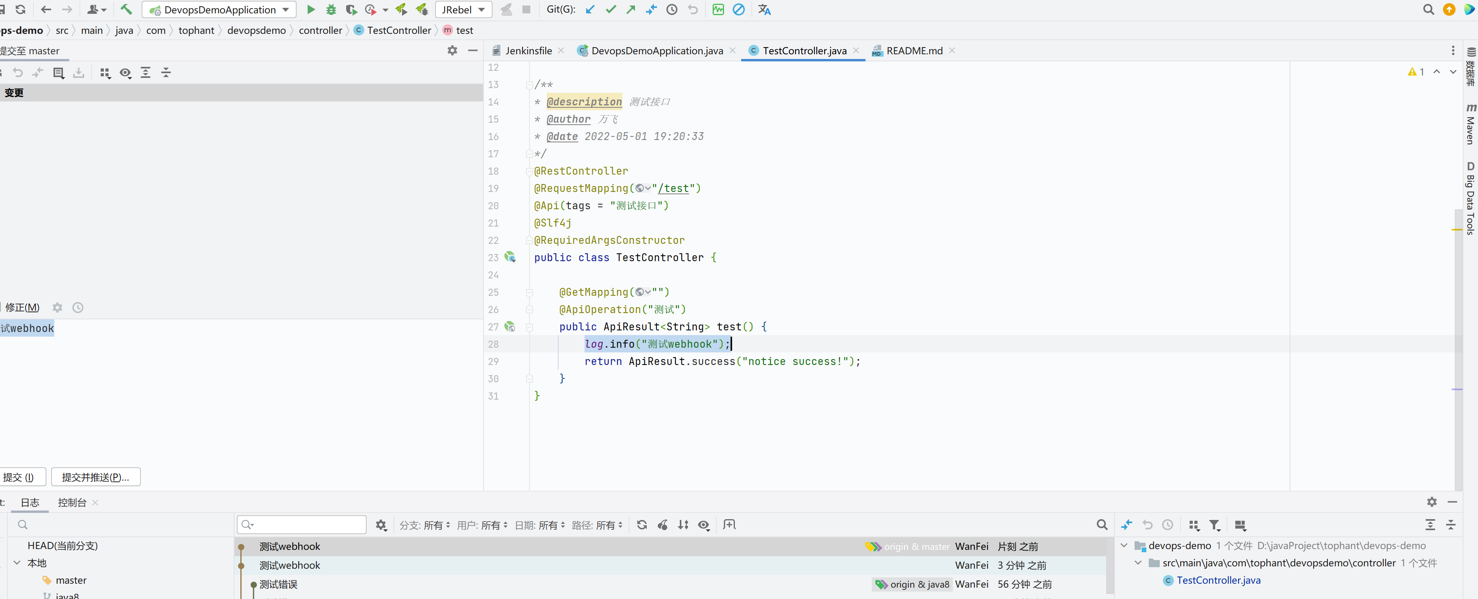Open the Big Data Tools side panel
The height and width of the screenshot is (599, 1478).
point(1471,199)
